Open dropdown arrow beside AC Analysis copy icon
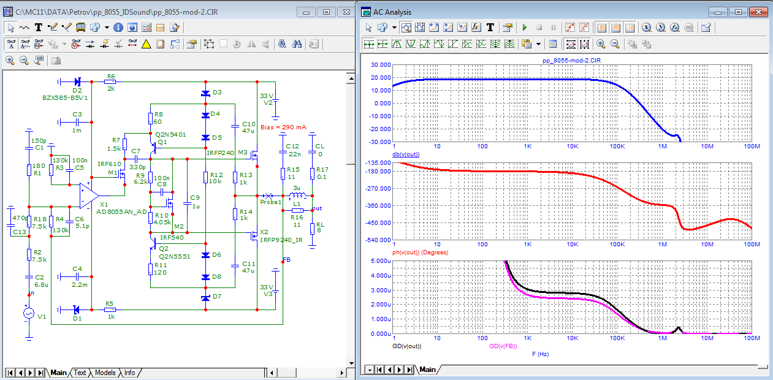Image resolution: width=773 pixels, height=380 pixels. pos(394,28)
